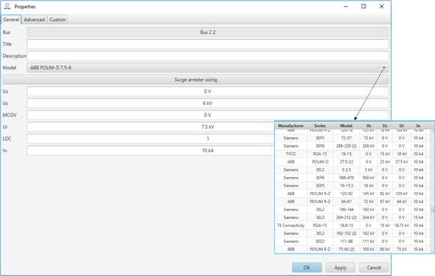The width and height of the screenshot is (435, 276).
Task: Switch to the General tab
Action: click(x=11, y=19)
